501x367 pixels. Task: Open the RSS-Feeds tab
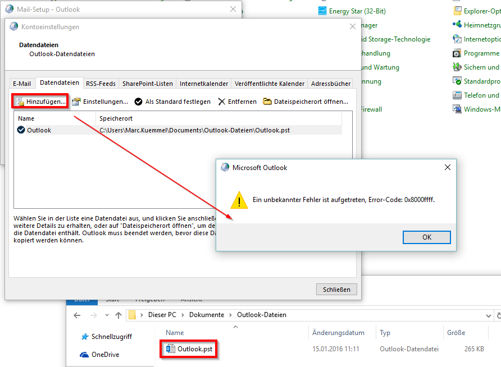[x=101, y=84]
